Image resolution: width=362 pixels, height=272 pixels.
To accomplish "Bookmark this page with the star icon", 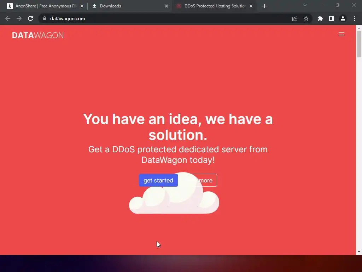I will [x=306, y=18].
